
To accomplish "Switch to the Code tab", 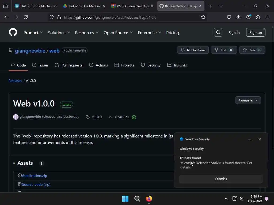I will (18, 65).
